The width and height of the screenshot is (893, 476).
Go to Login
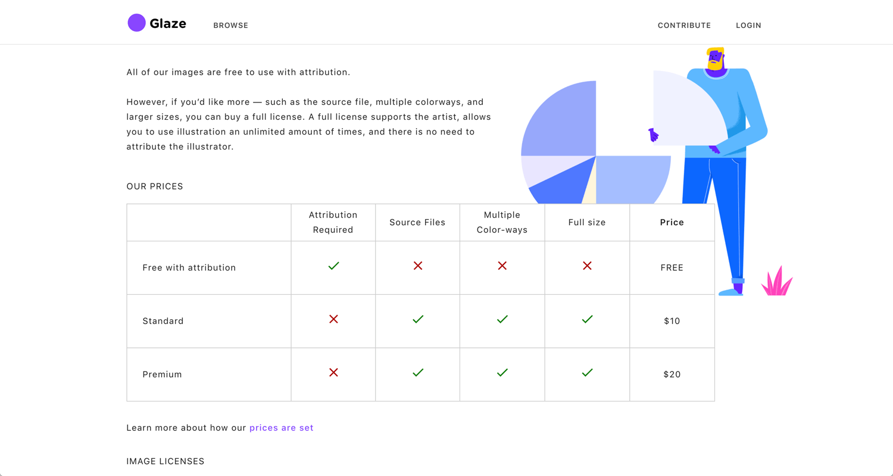pos(748,25)
